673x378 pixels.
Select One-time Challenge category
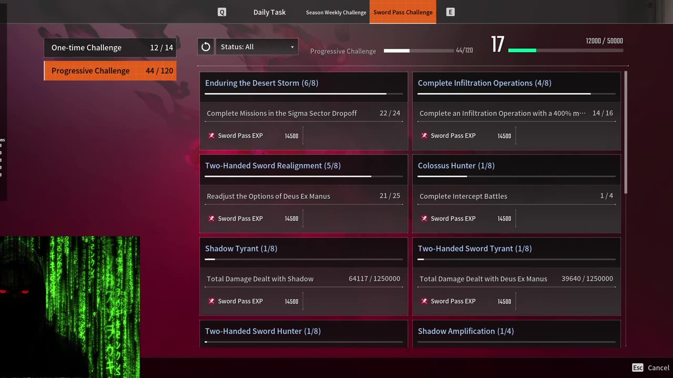pos(110,47)
